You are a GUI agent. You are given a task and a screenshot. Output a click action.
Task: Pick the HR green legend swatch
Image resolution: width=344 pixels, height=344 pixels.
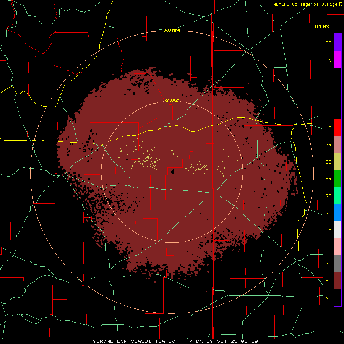click(338, 179)
